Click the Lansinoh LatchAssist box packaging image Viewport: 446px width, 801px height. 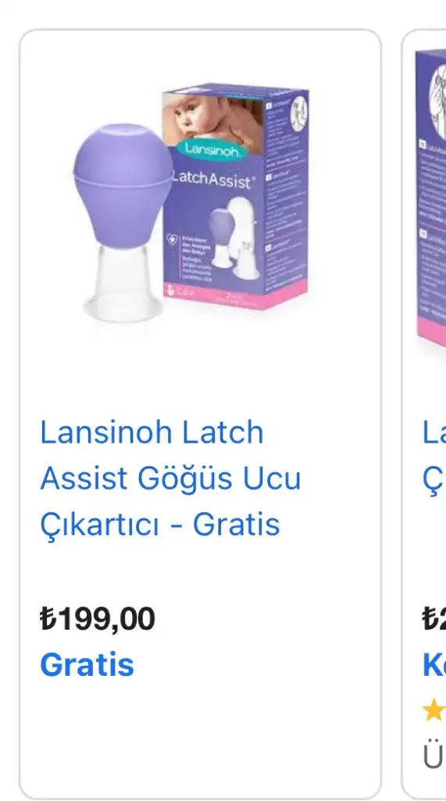pos(236,196)
